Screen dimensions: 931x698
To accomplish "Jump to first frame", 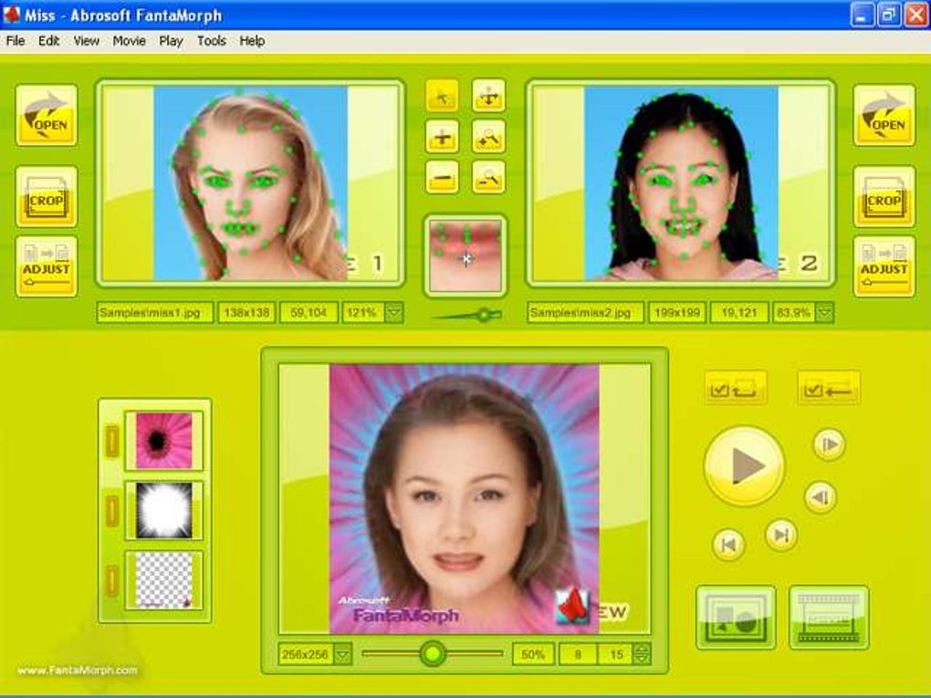I will 728,545.
